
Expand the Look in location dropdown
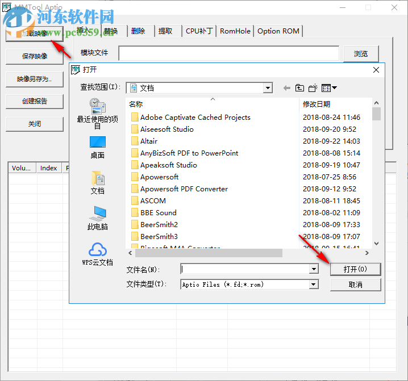pyautogui.click(x=268, y=88)
